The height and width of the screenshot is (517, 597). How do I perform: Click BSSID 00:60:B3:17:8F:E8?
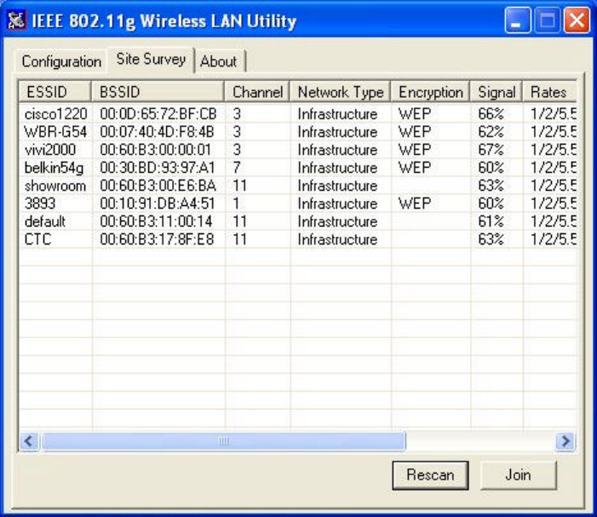pyautogui.click(x=157, y=239)
